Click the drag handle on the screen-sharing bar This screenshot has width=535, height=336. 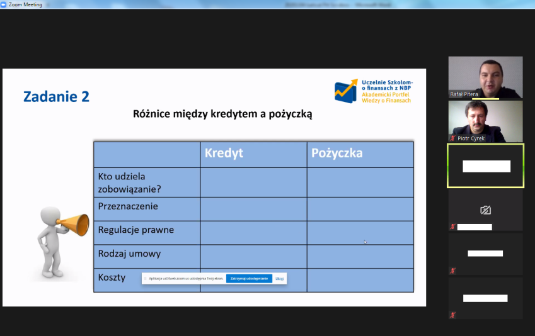[145, 278]
